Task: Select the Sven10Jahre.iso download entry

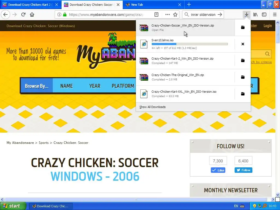Action: click(x=185, y=44)
